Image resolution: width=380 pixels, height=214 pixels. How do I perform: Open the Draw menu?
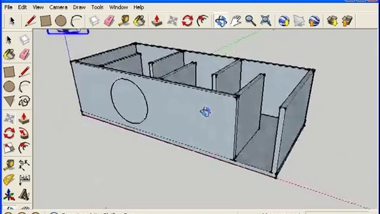tap(79, 7)
